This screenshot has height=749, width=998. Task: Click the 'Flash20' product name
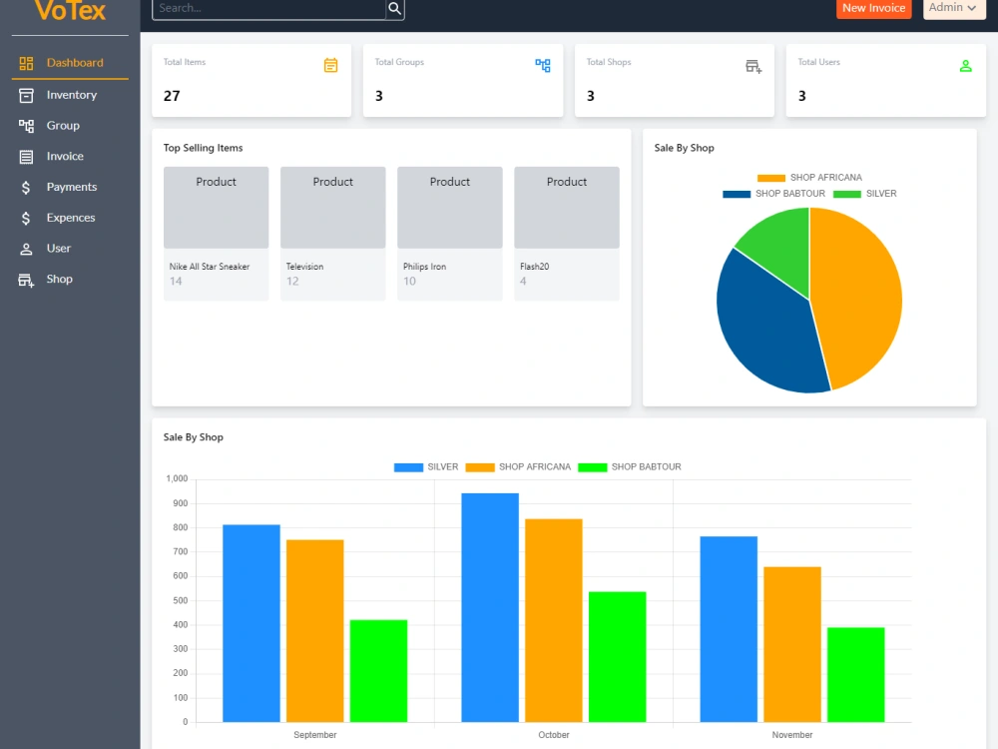point(535,267)
